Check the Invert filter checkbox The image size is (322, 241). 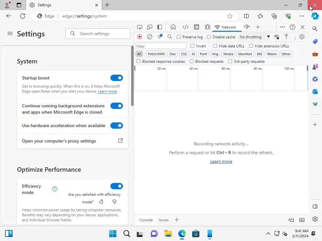192,46
